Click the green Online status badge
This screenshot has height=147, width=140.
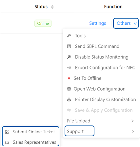pyautogui.click(x=43, y=23)
